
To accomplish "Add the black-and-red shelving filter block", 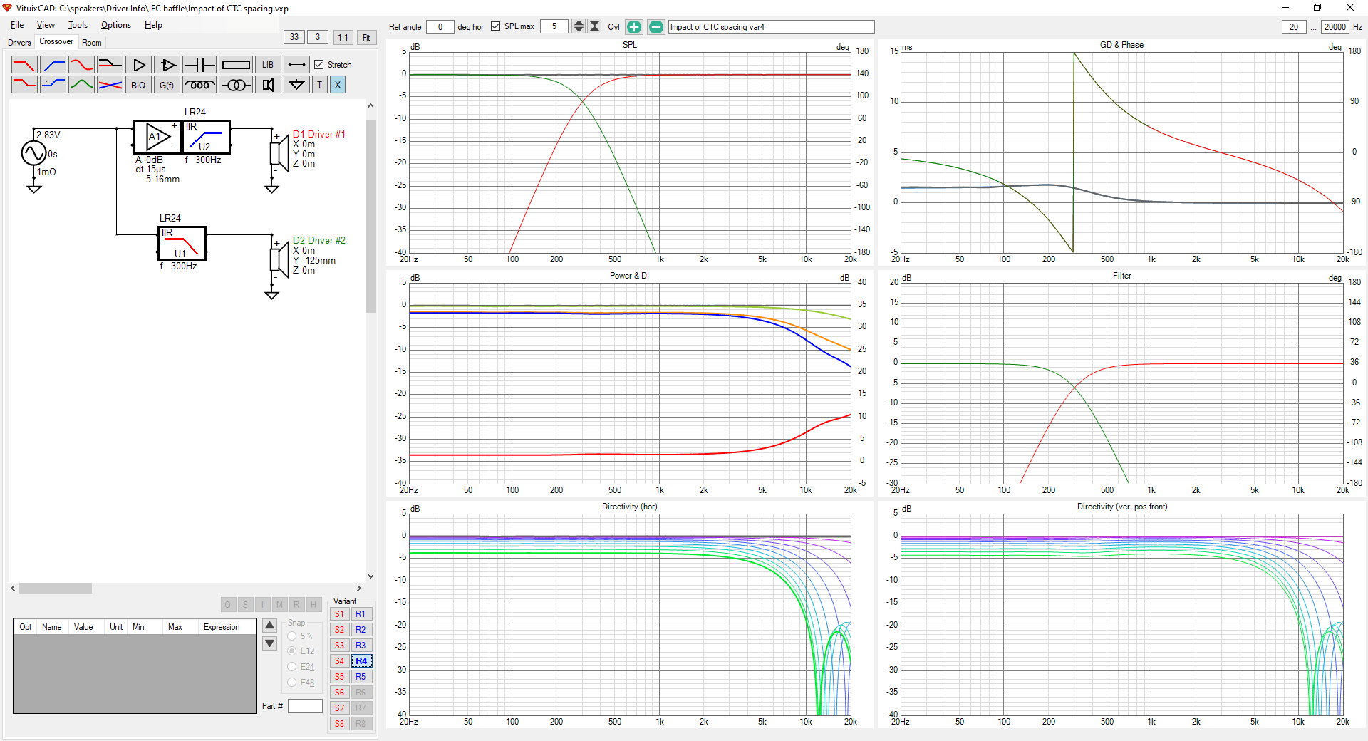I will pyautogui.click(x=110, y=65).
